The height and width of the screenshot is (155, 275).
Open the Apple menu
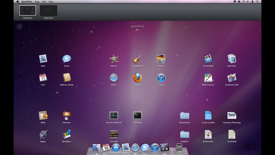click(x=17, y=1)
